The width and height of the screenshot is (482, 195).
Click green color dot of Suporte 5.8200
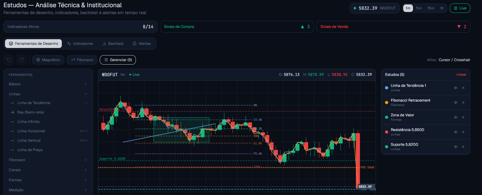387,147
